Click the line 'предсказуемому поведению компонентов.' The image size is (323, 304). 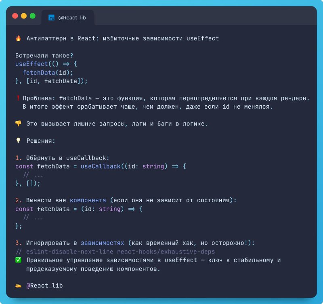[93, 269]
